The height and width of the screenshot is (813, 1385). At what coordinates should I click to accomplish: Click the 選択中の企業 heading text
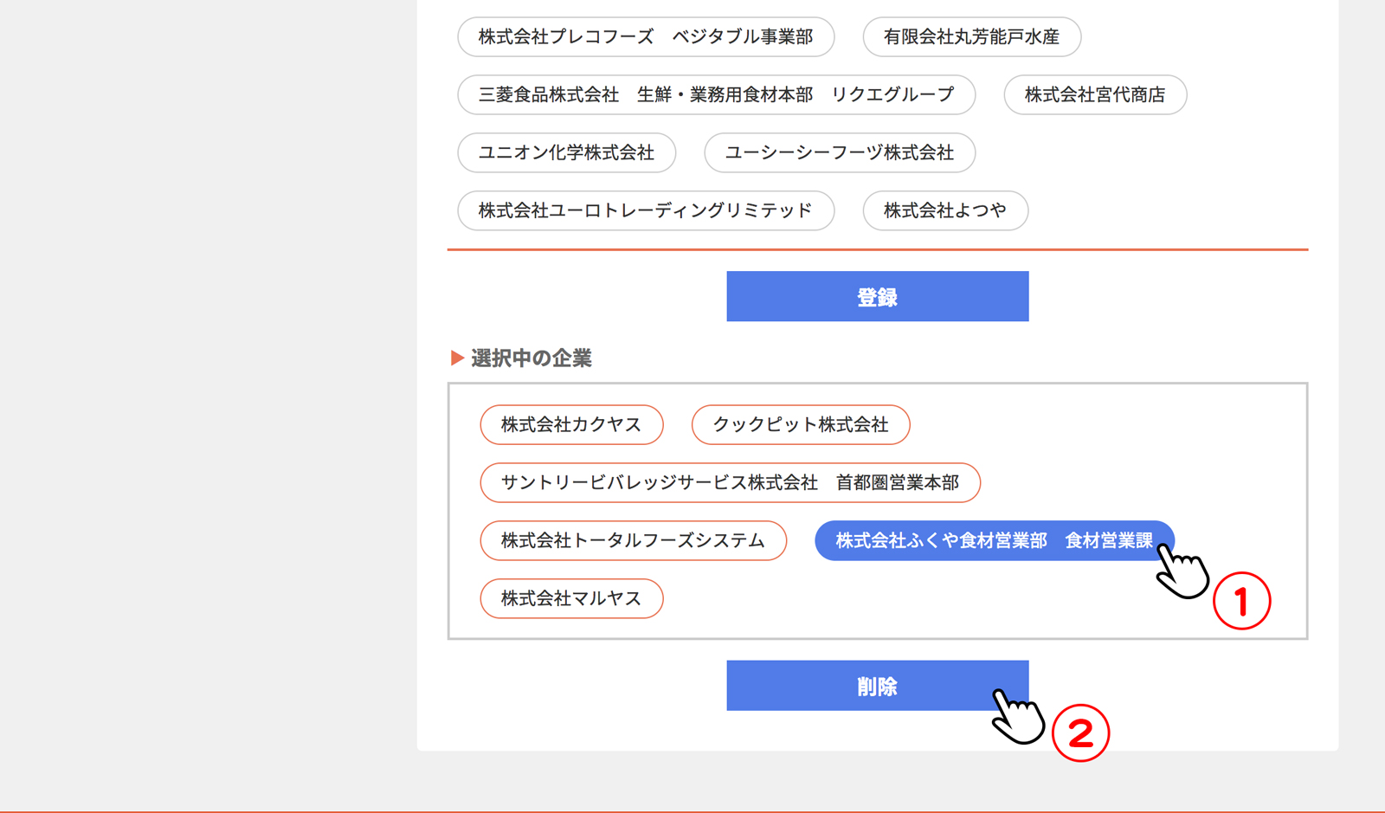coord(531,358)
